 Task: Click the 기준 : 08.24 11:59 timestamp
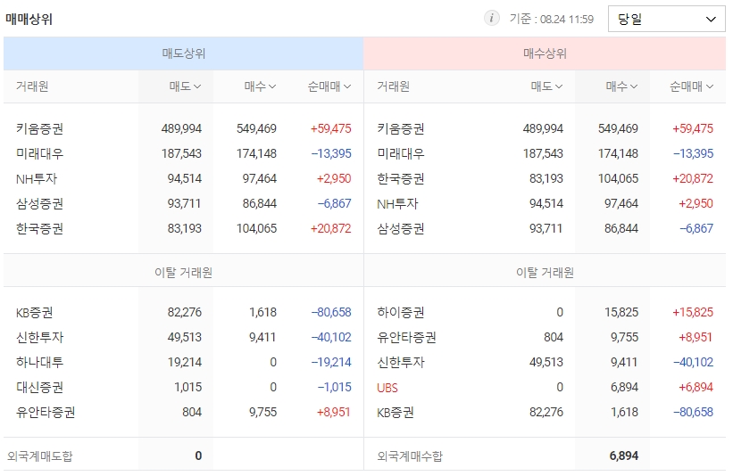click(x=552, y=19)
